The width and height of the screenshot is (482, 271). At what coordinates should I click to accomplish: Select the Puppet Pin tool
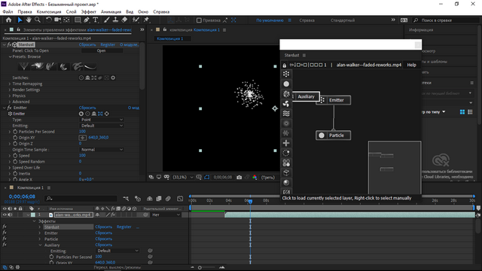coord(146,20)
